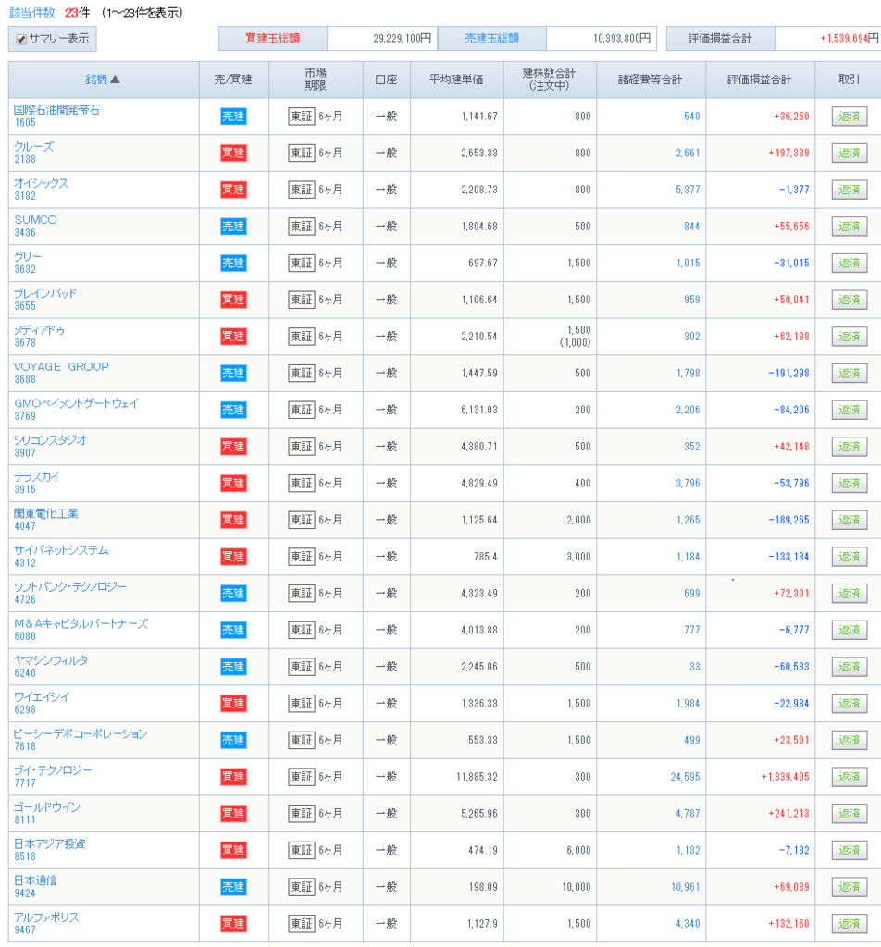
Task: Click 返済 button for オイシックス
Action: click(x=849, y=190)
